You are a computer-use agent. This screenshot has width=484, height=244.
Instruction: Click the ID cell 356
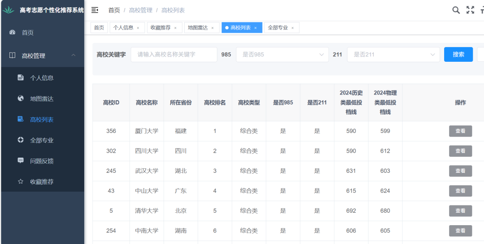point(111,131)
